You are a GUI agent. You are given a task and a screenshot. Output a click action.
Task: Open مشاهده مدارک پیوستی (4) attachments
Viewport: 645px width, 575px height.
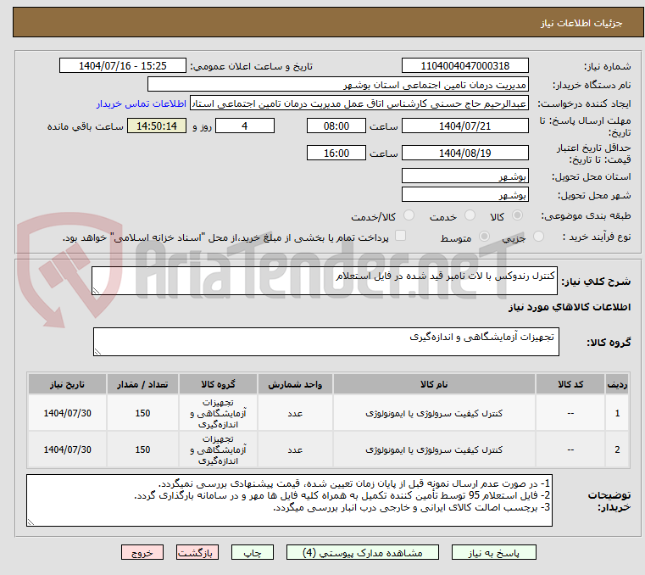[363, 553]
